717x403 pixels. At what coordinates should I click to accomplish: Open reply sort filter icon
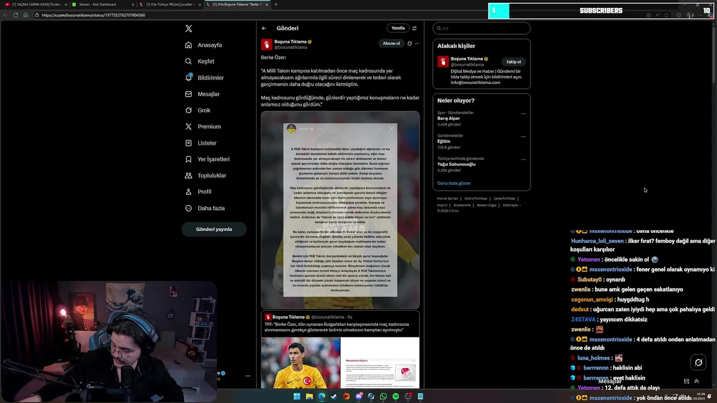[415, 28]
